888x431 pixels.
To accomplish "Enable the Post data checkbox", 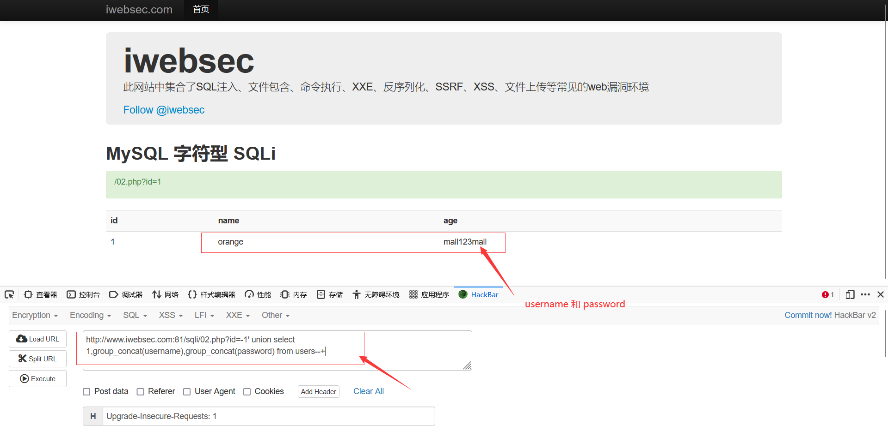I will pos(86,391).
